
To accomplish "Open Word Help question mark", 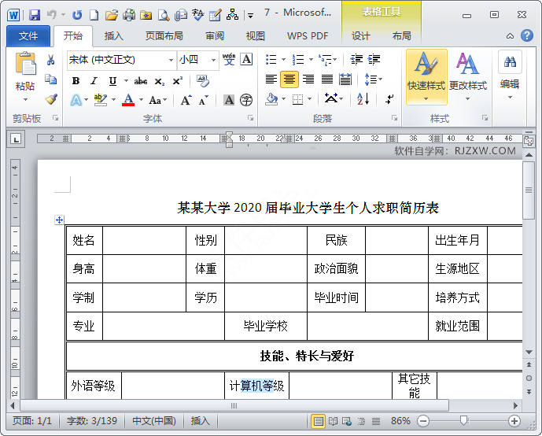I will [x=526, y=35].
